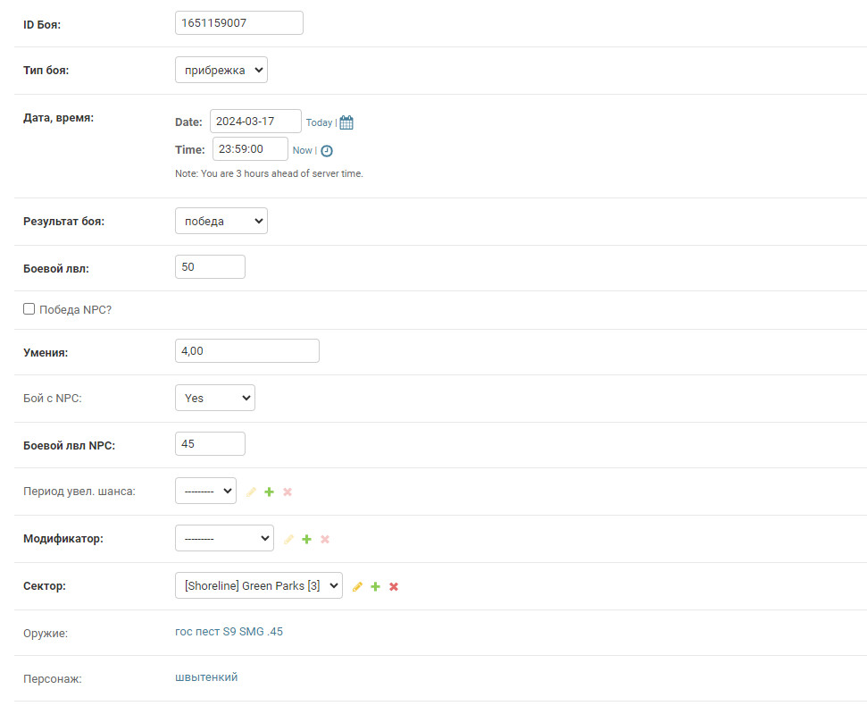
Task: Click the Боевой лвл field with 50
Action: point(210,266)
